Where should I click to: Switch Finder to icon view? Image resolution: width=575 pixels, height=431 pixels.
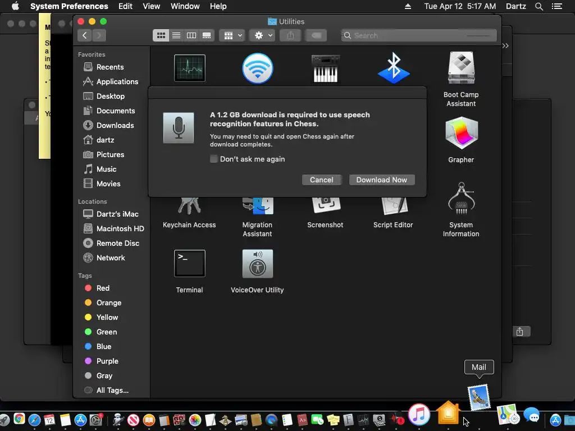point(161,35)
